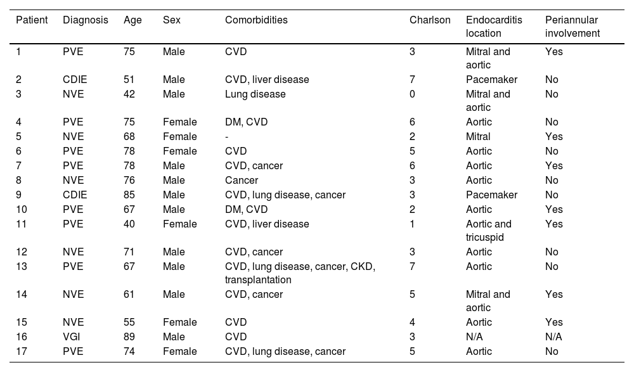This screenshot has width=634, height=372.
Task: Select the VGI diagnosis cell
Action: coord(71,337)
